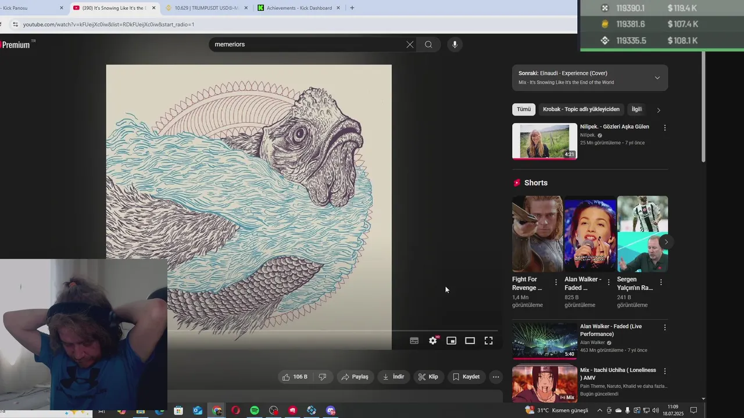Open Microsoft Store from taskbar
Image resolution: width=744 pixels, height=418 pixels.
pos(178,410)
